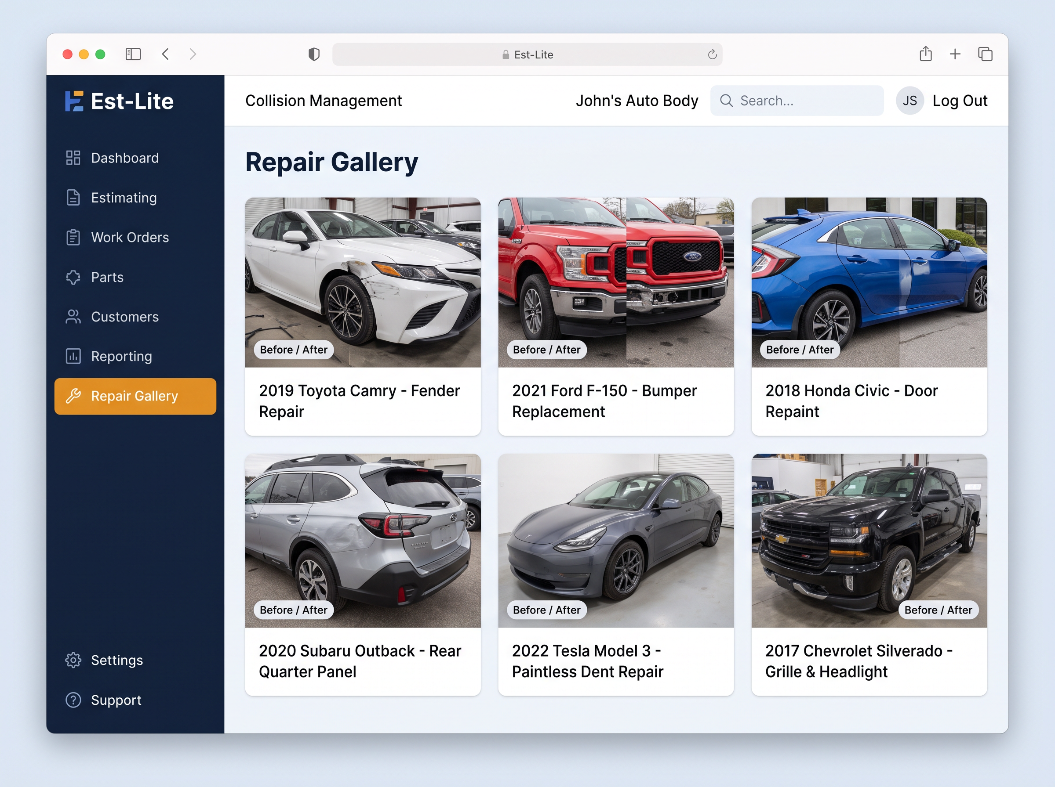Go back with the browser back arrow
The height and width of the screenshot is (787, 1055).
point(165,54)
